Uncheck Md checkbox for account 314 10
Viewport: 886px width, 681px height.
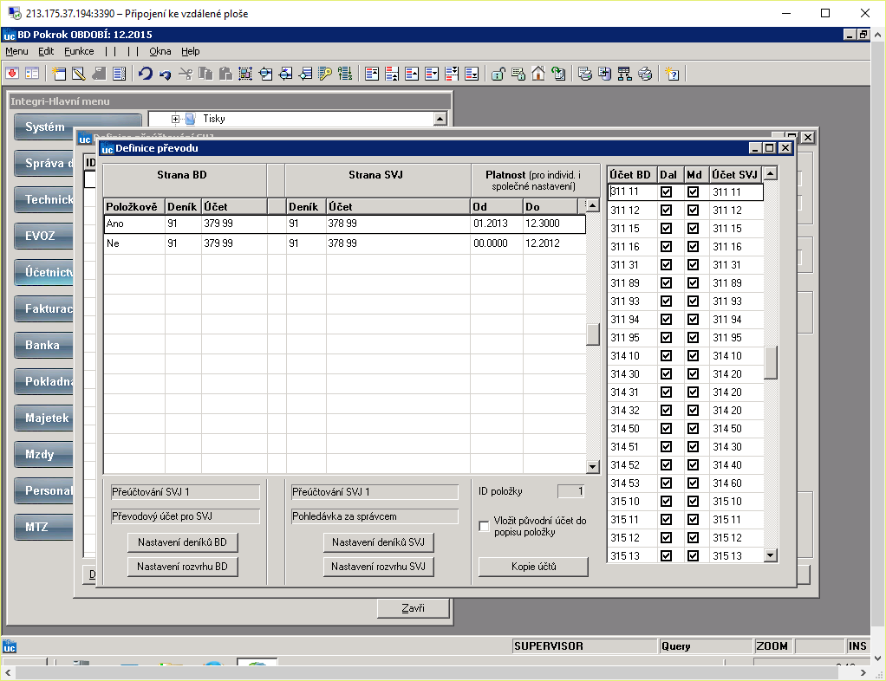693,356
